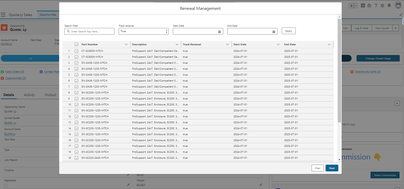Open the global actions plus icon
Viewport: 404px width, 189px height.
[363, 5]
